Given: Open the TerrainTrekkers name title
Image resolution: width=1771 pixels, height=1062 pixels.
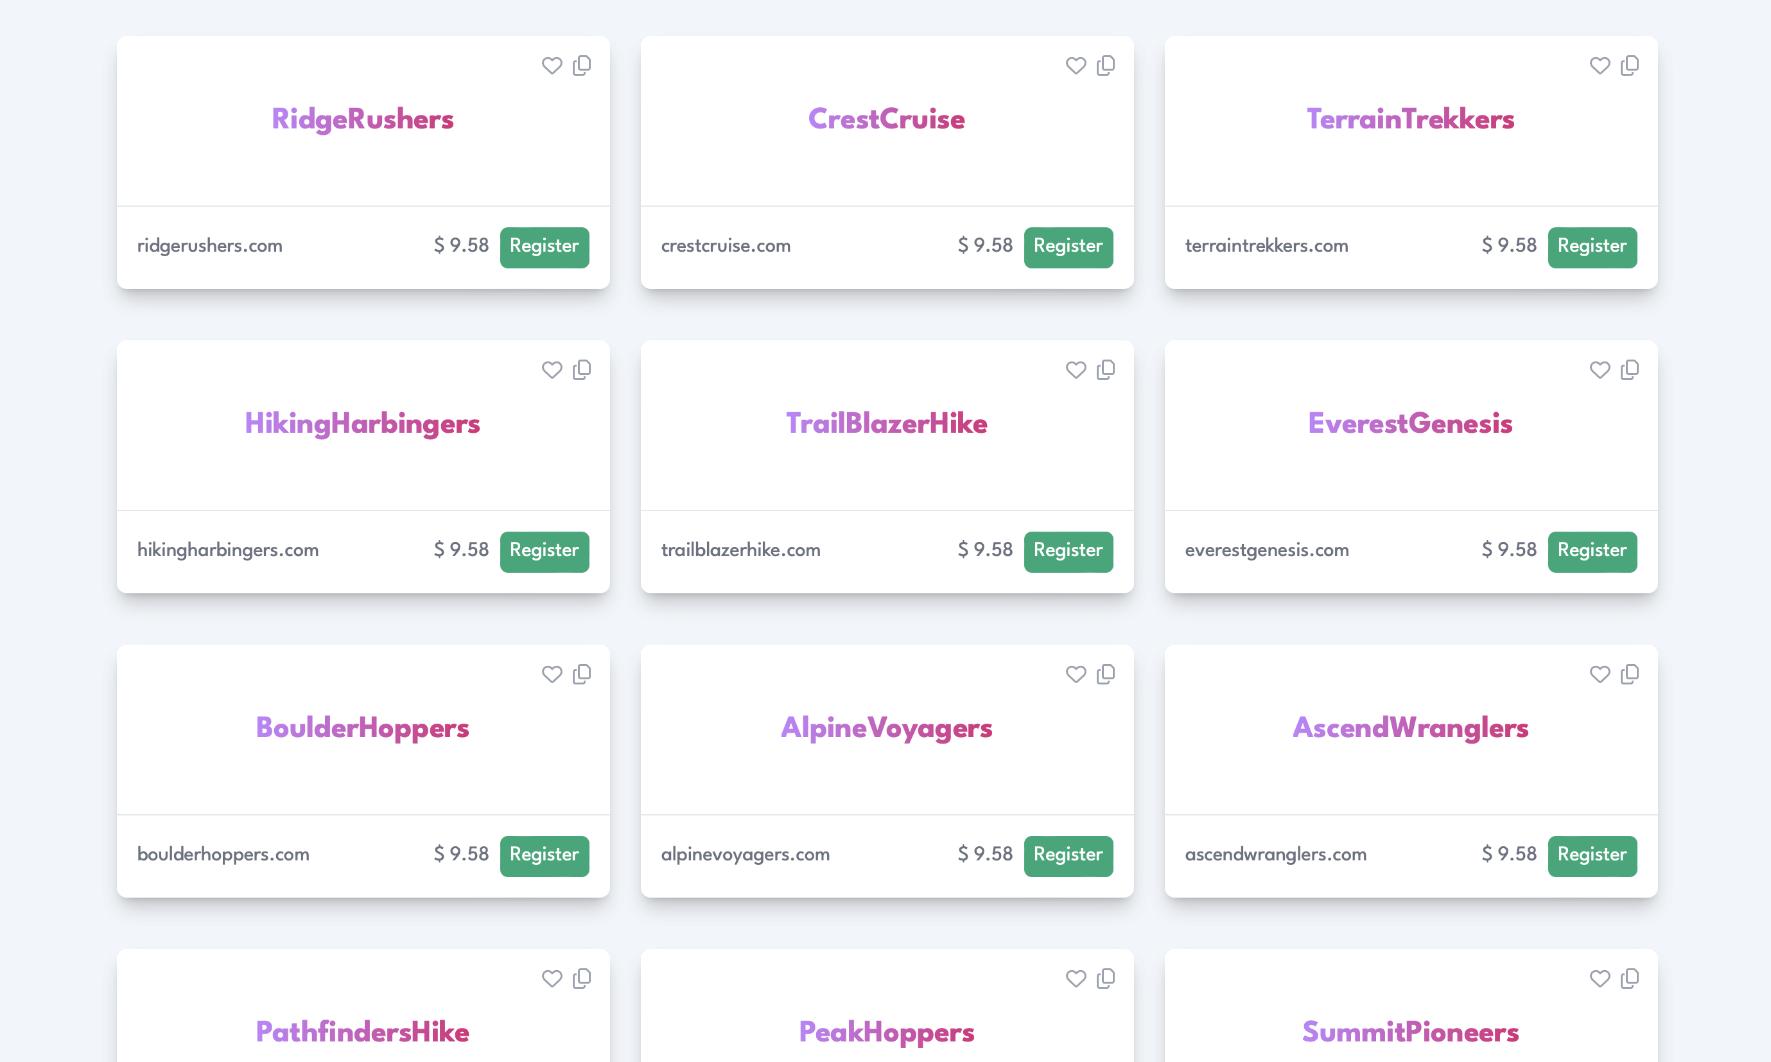Looking at the screenshot, I should tap(1409, 119).
